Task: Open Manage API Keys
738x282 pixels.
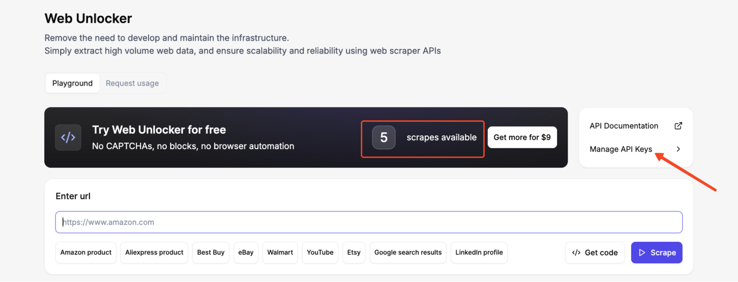Action: click(x=621, y=149)
